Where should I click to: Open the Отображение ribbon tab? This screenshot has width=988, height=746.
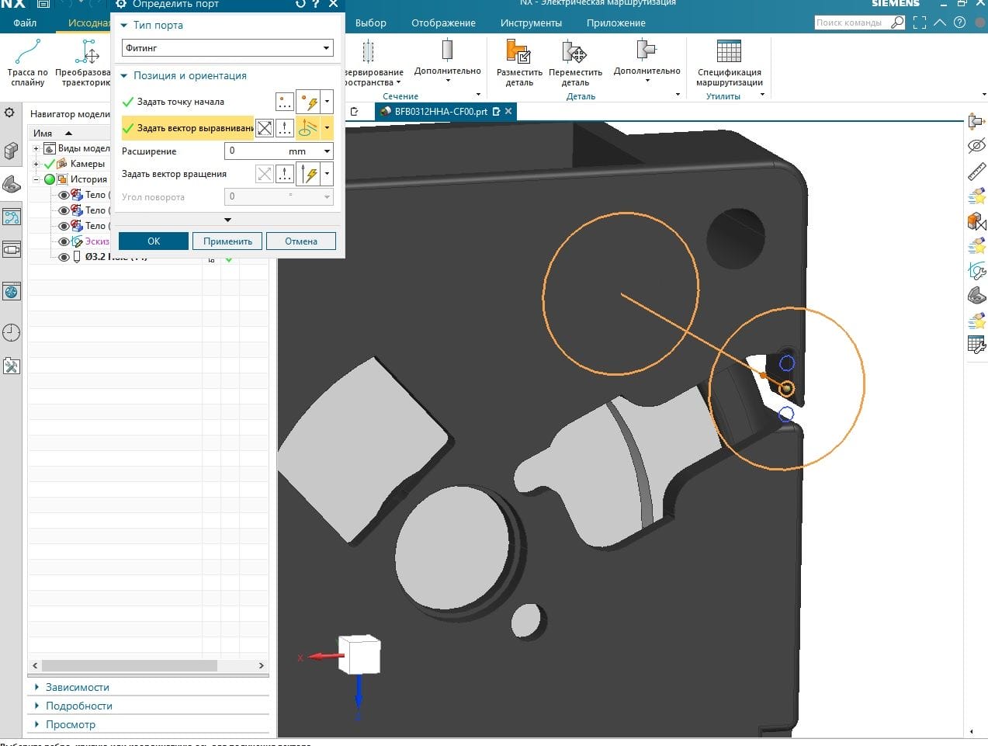443,23
